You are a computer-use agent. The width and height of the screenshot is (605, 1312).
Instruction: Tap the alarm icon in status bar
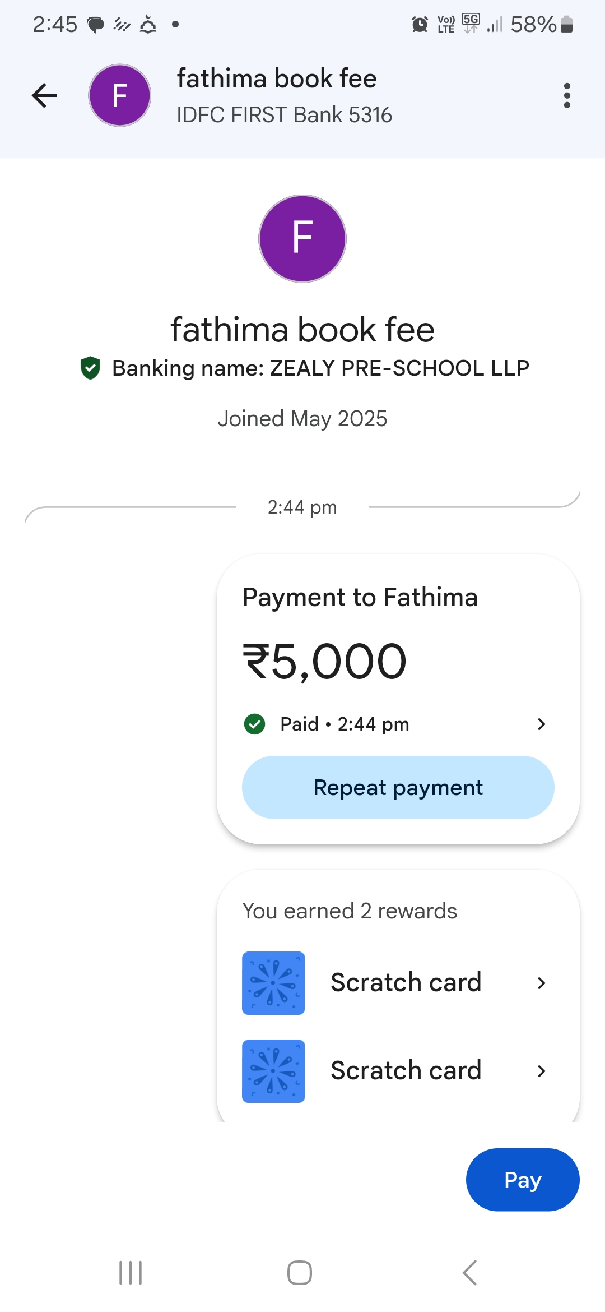(x=420, y=24)
